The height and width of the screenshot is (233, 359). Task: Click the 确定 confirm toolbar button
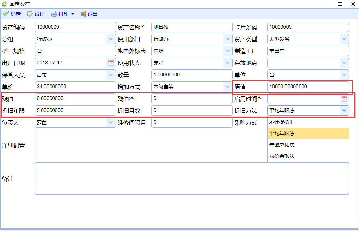click(x=12, y=14)
